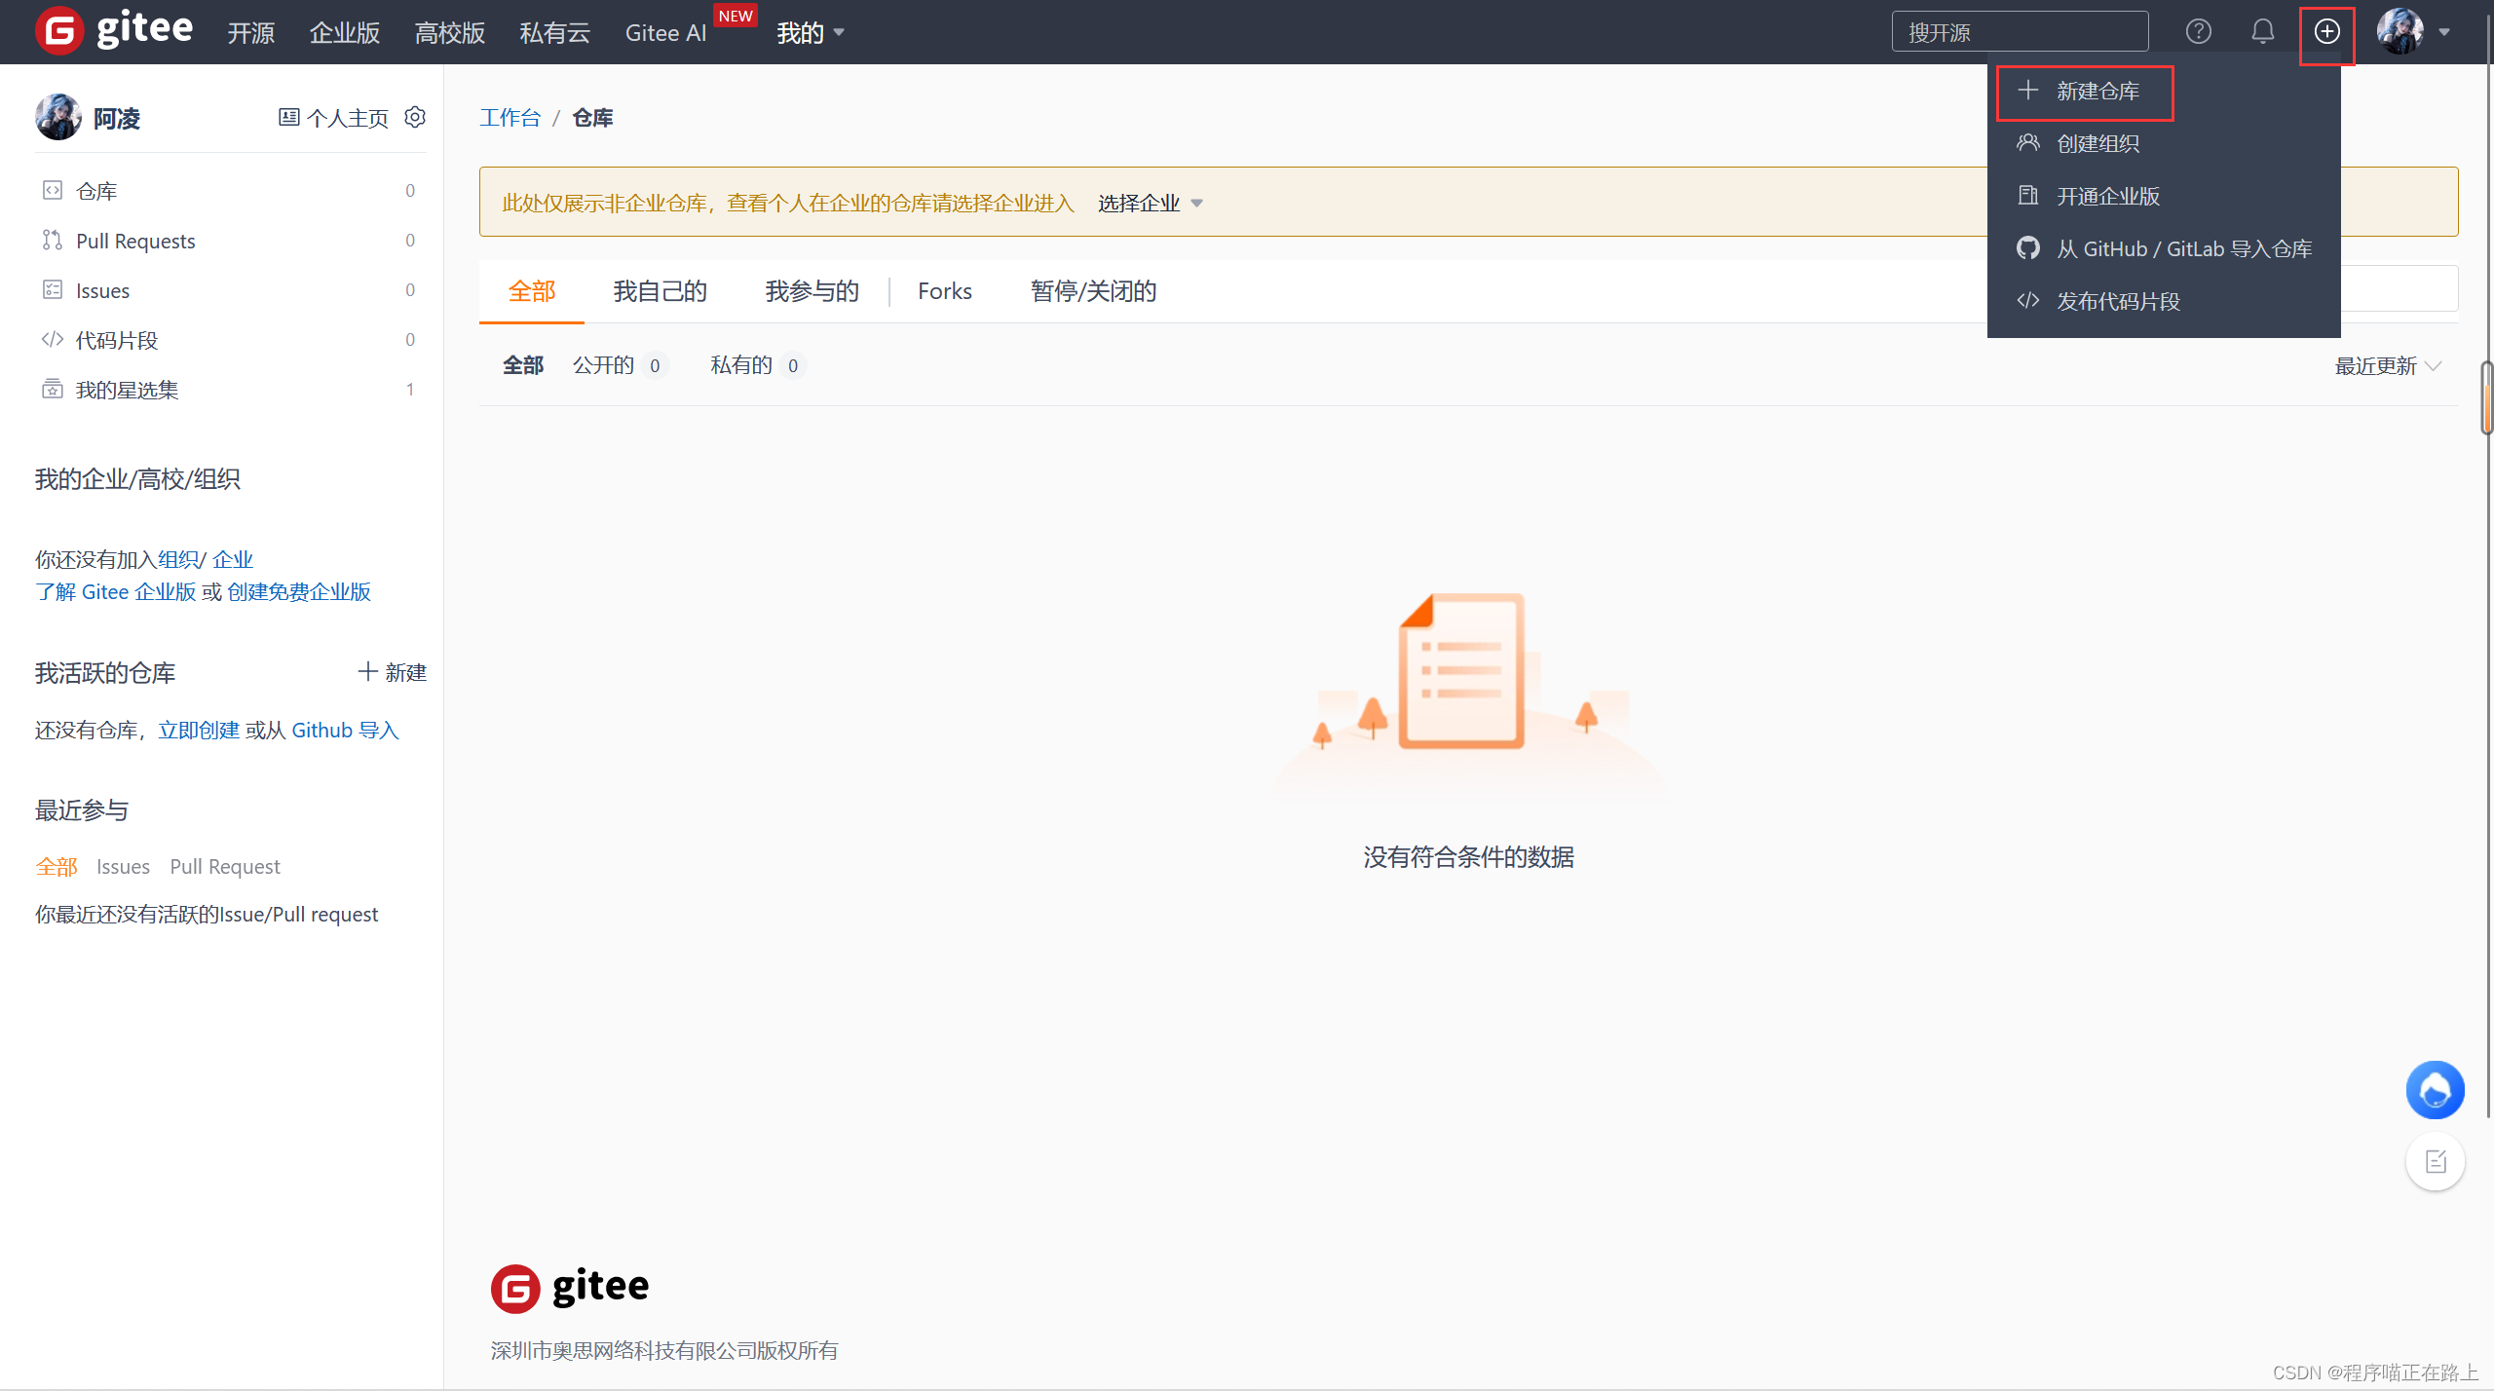The width and height of the screenshot is (2494, 1391).
Task: Open Pull Requests from the sidebar
Action: pos(135,241)
